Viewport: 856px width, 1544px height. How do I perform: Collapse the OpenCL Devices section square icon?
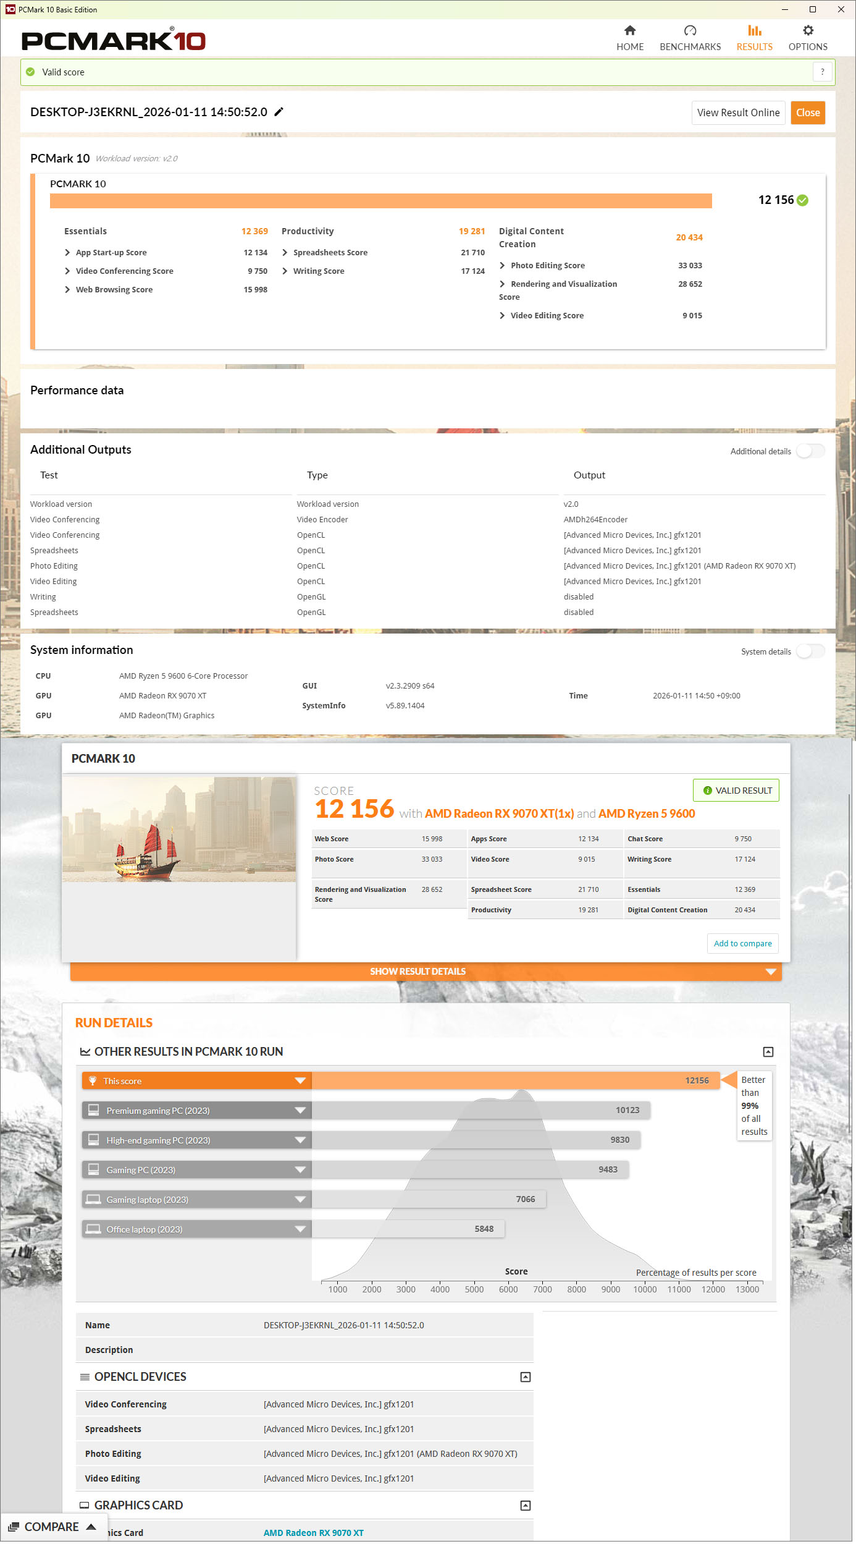coord(526,1377)
